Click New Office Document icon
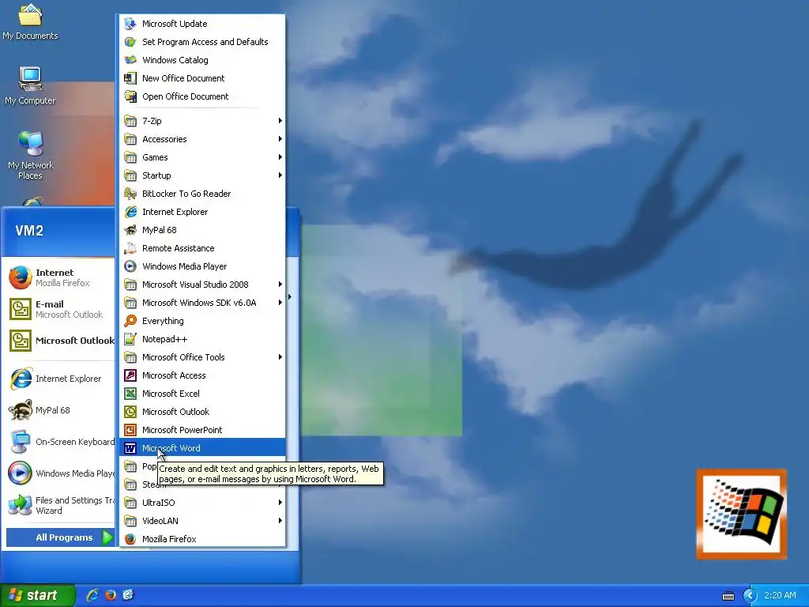 pos(130,78)
